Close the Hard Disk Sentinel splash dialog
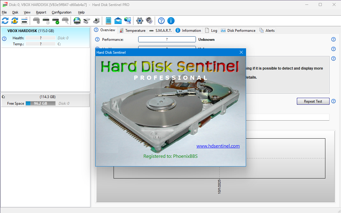 click(x=241, y=52)
